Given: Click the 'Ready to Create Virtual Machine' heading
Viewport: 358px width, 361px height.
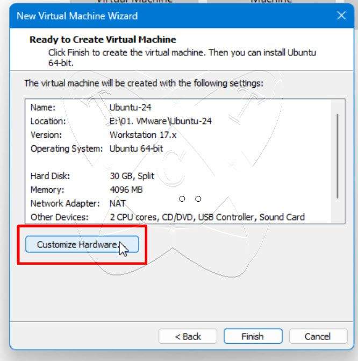Looking at the screenshot, I should pyautogui.click(x=103, y=40).
